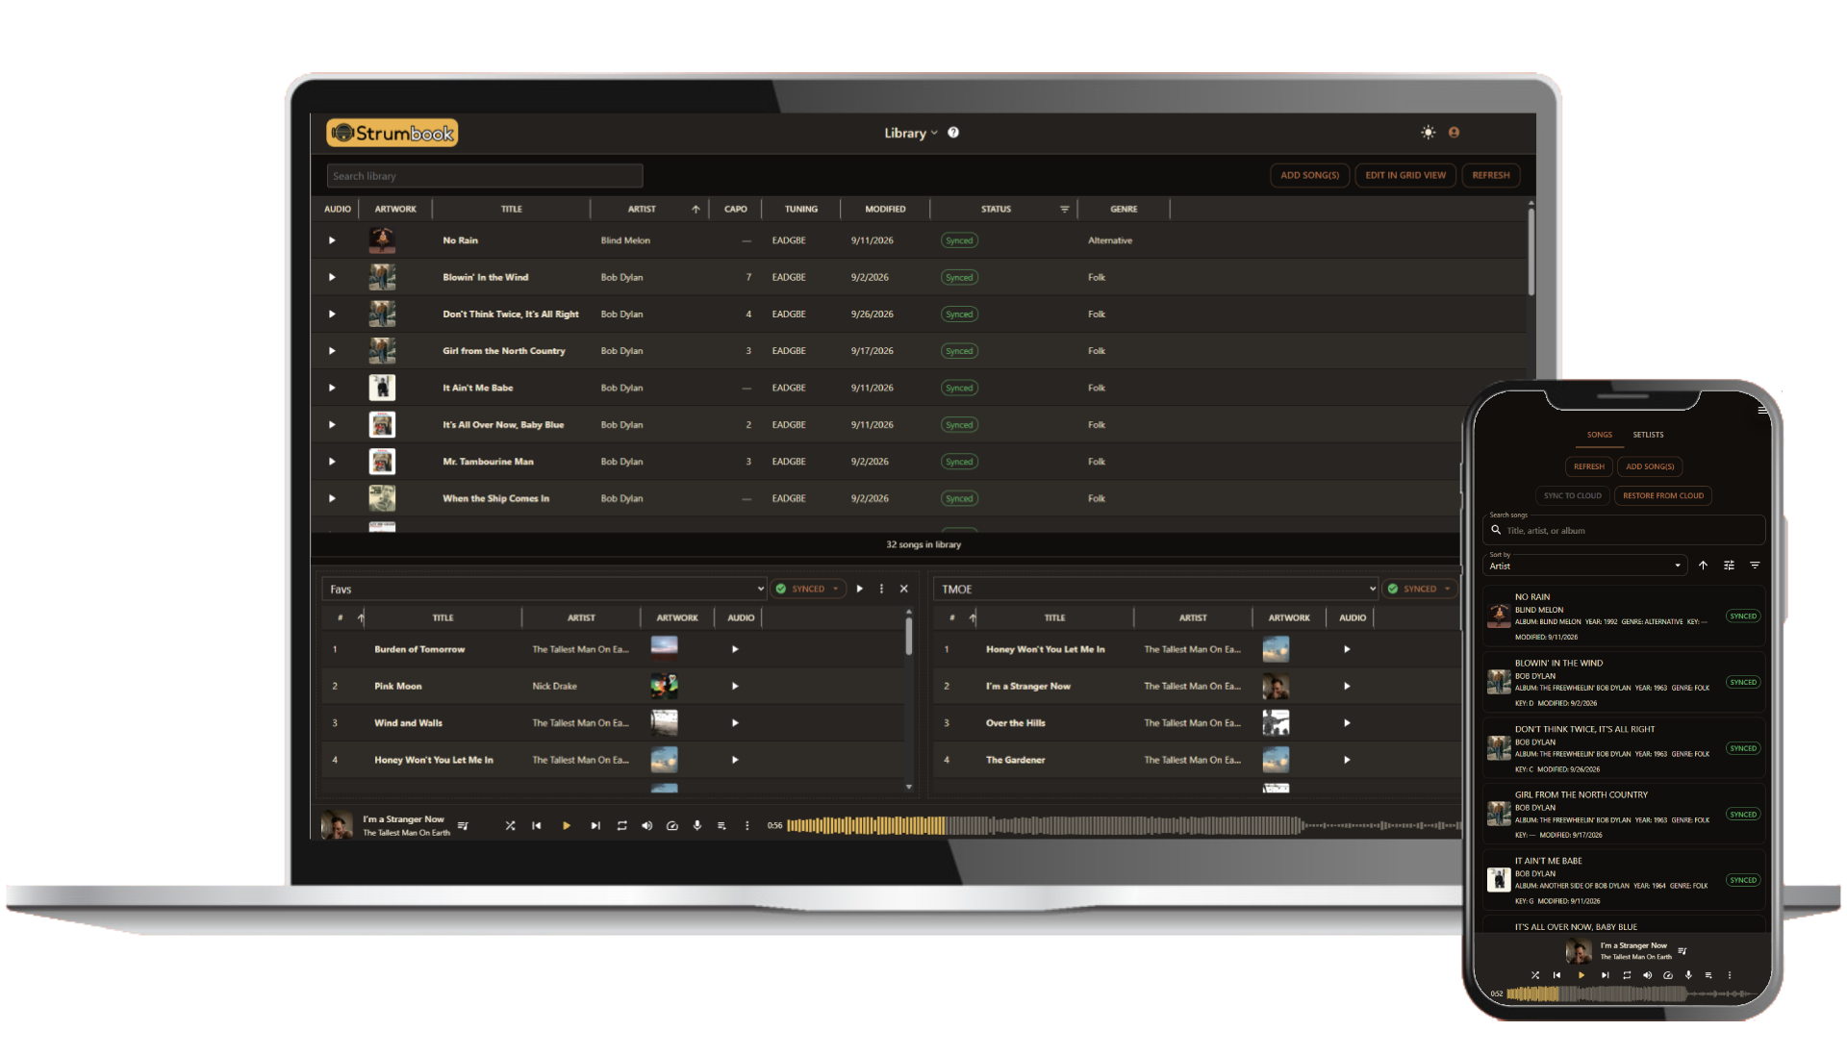
Task: Switch to the SETLISTS tab on phone
Action: tap(1648, 435)
